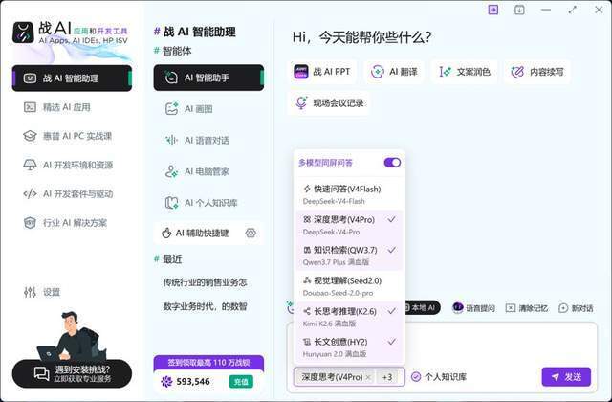The height and width of the screenshot is (402, 612).
Task: Click 语音提问 voice input
Action: (473, 308)
